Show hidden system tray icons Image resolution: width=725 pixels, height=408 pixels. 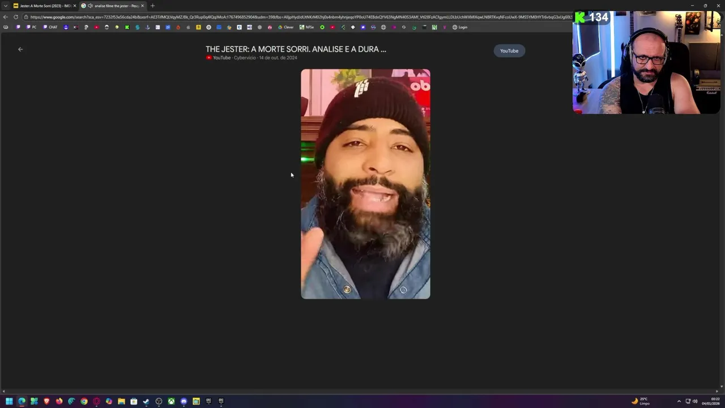(679, 401)
